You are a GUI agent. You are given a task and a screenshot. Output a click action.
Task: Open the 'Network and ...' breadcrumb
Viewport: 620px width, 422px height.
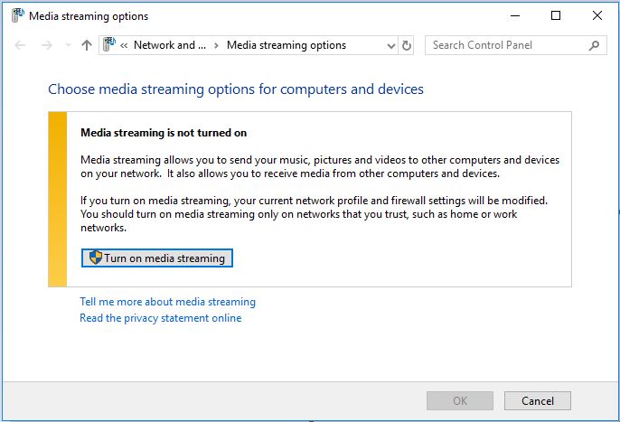click(170, 45)
